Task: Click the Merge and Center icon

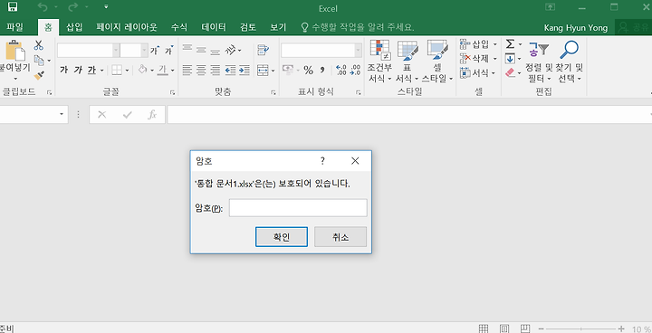Action: 263,70
